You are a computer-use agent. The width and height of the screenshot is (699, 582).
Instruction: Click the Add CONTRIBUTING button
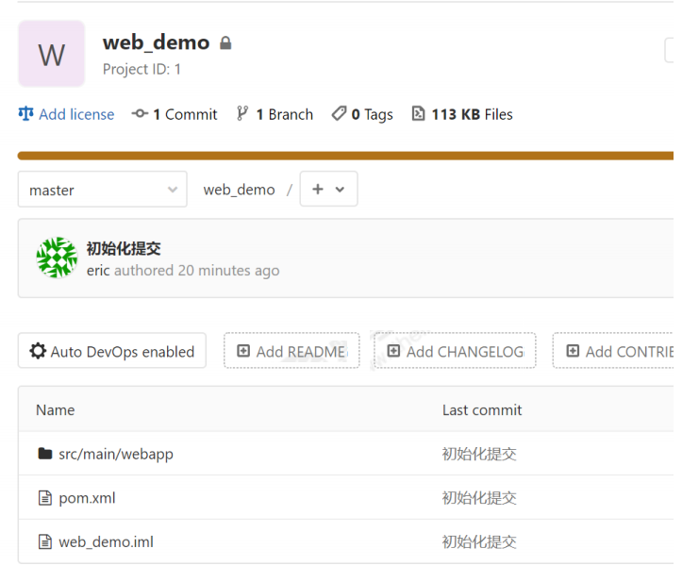point(613,351)
